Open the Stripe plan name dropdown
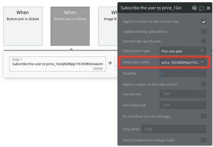The height and width of the screenshot is (147, 213). click(183, 62)
